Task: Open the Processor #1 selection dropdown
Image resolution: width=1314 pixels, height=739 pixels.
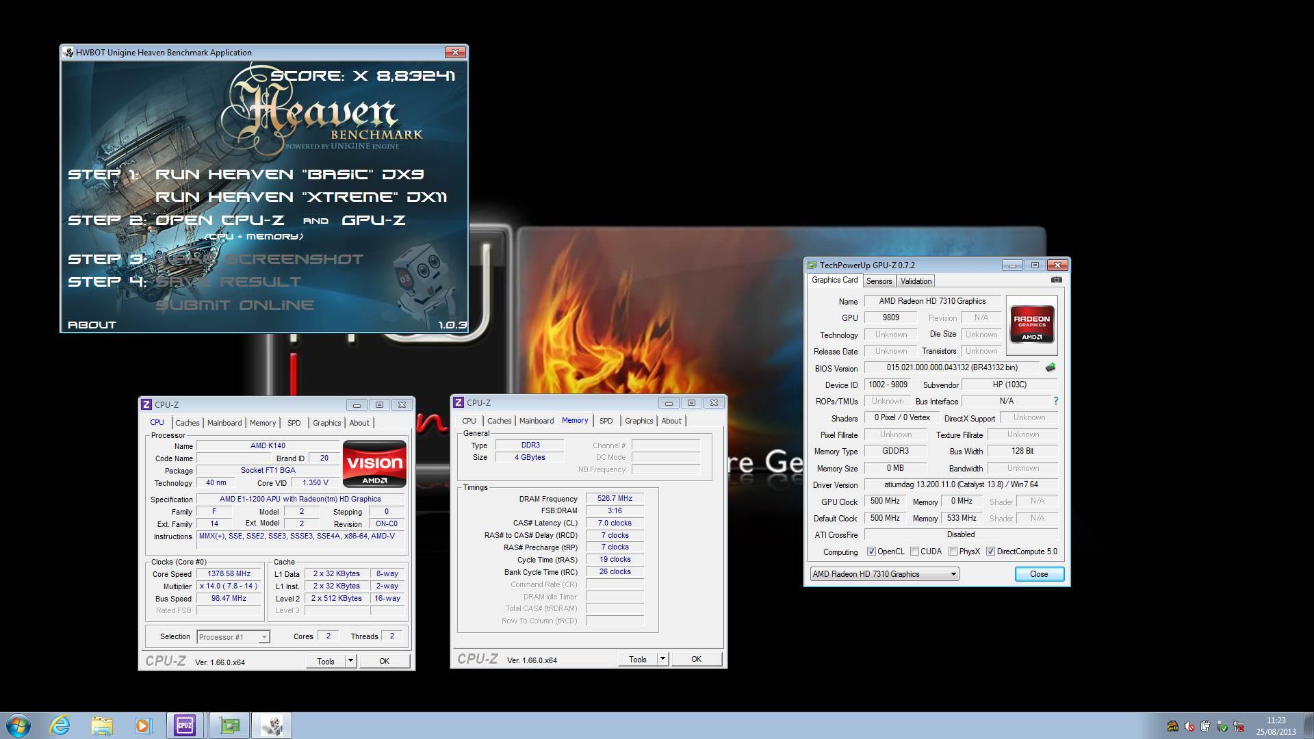Action: pyautogui.click(x=233, y=637)
